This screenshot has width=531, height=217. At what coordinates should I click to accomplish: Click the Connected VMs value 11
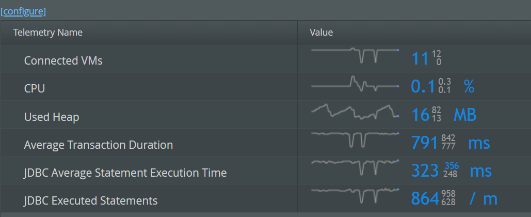point(420,58)
